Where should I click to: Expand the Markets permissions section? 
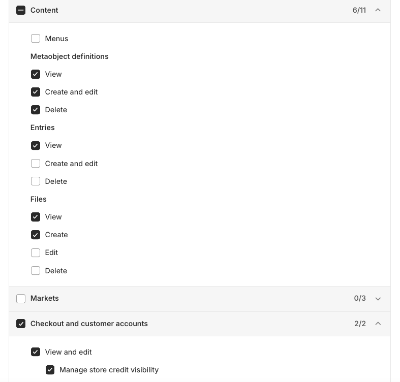pyautogui.click(x=378, y=299)
